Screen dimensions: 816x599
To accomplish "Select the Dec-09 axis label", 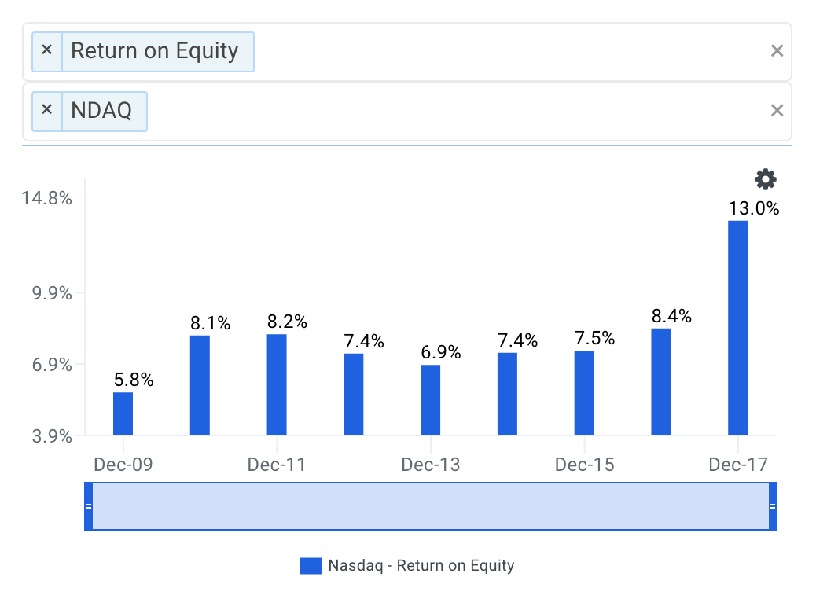I will coord(123,465).
